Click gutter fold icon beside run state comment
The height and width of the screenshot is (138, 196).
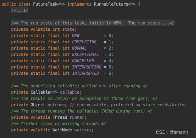(0, 23)
